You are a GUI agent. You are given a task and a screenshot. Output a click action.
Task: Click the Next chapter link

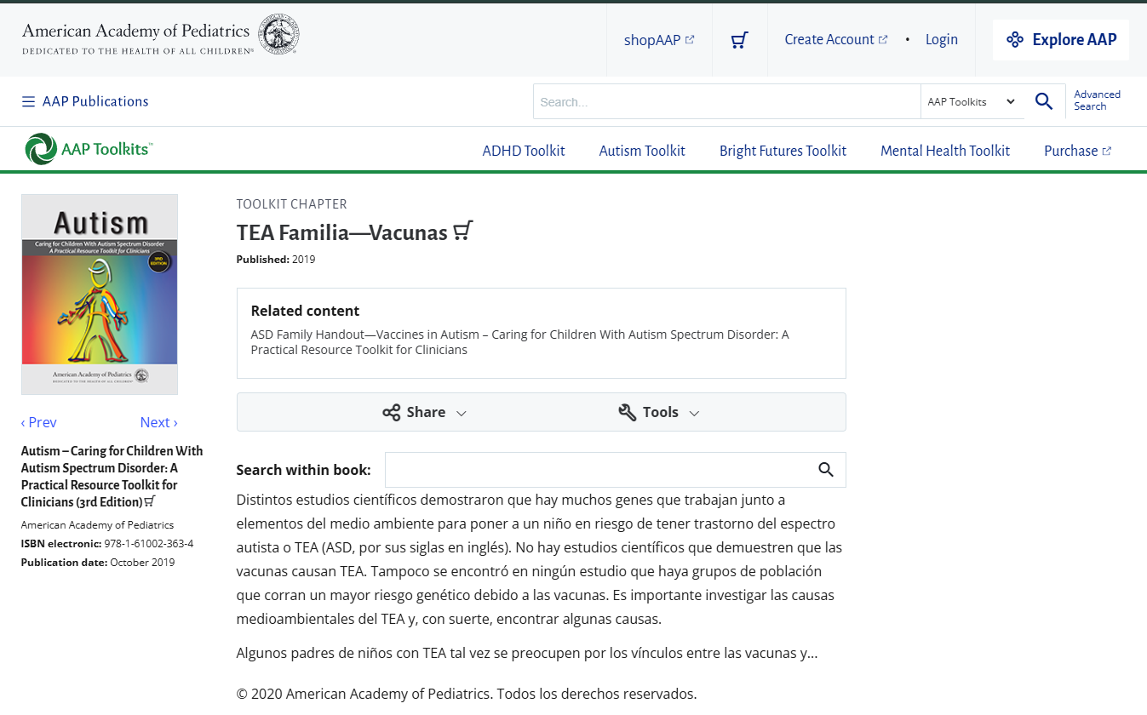pyautogui.click(x=159, y=422)
